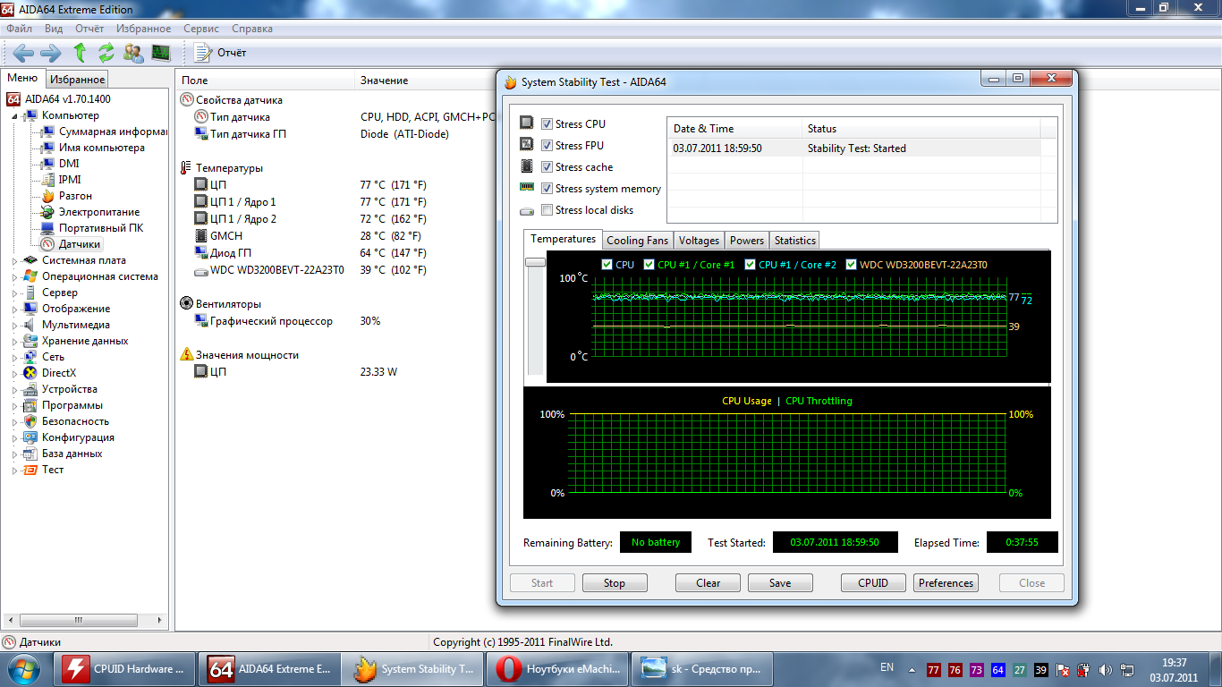
Task: Open stability test Preferences
Action: tap(946, 583)
